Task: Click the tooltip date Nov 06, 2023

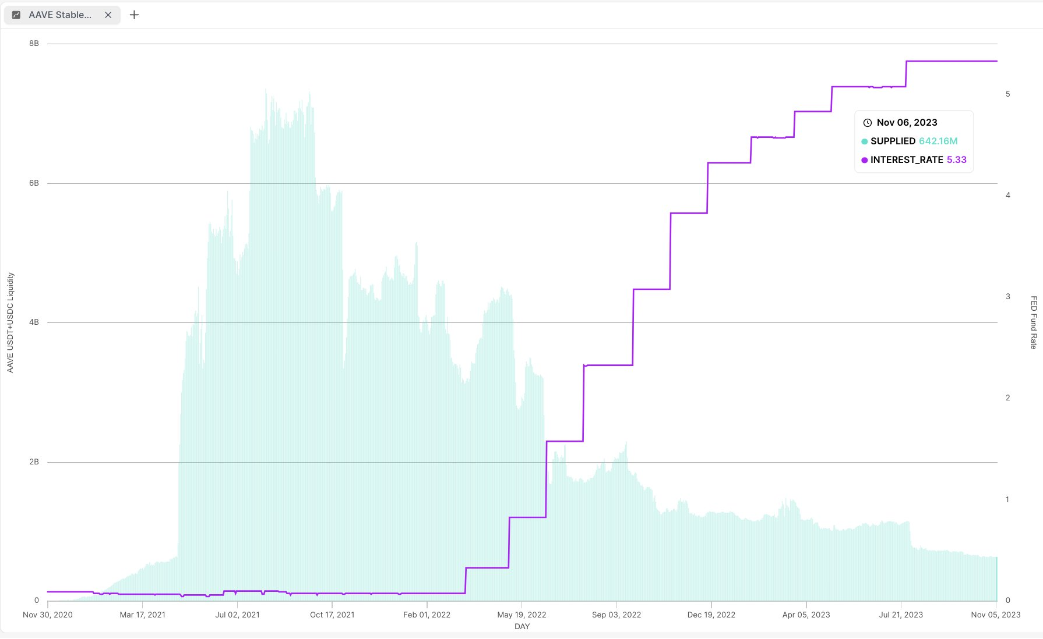Action: 907,123
